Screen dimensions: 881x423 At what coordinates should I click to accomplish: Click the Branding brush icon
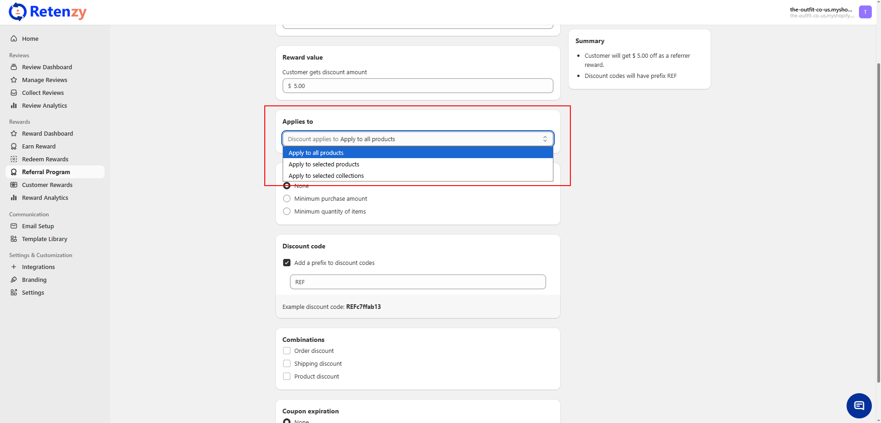tap(14, 280)
